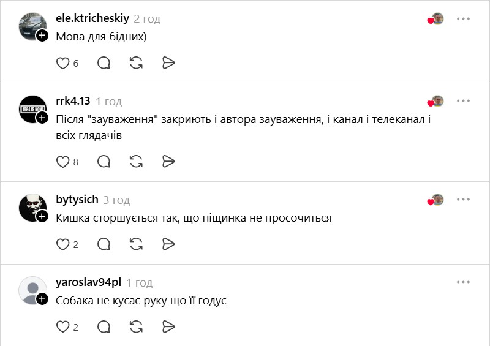This screenshot has width=490, height=346.
Task: Open rrk4.13 profile link
Action: 73,102
